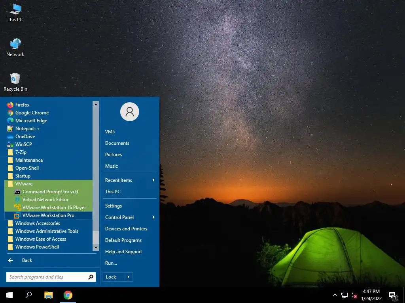Open Help and Support
Viewport: 405px width, 303px height.
point(130,252)
